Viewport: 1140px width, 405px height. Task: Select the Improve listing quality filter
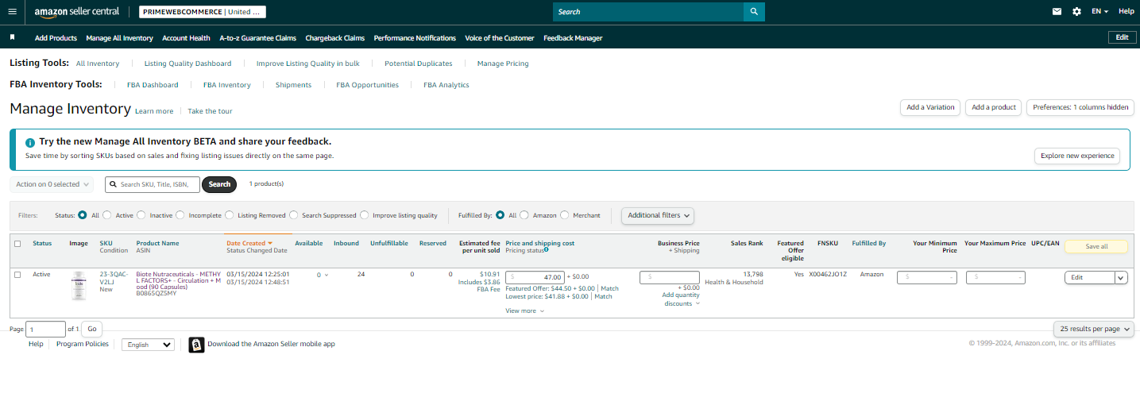pos(365,215)
